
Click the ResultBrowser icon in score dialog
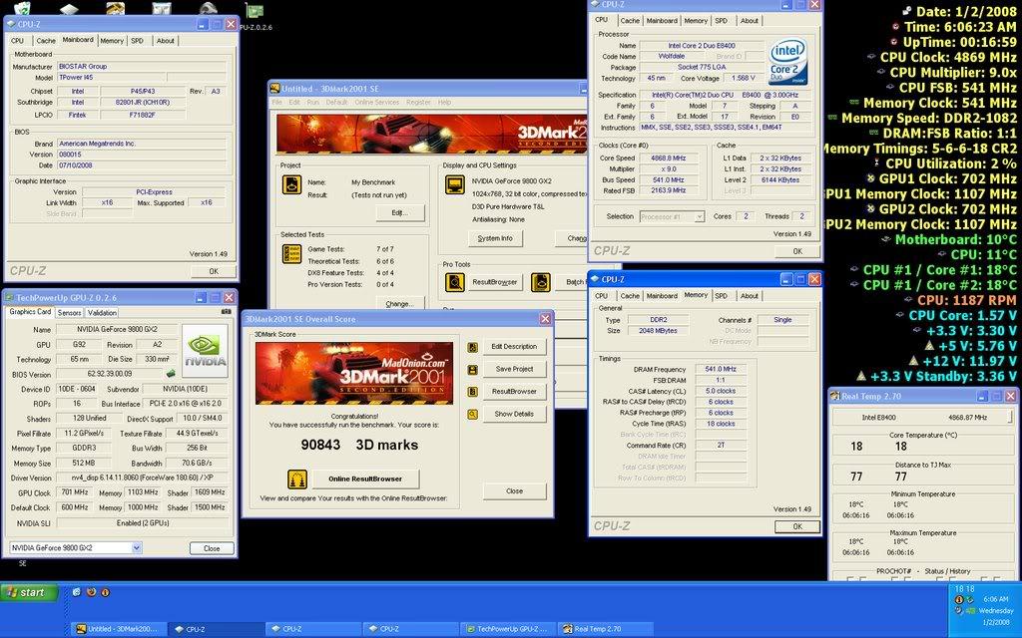(x=472, y=392)
